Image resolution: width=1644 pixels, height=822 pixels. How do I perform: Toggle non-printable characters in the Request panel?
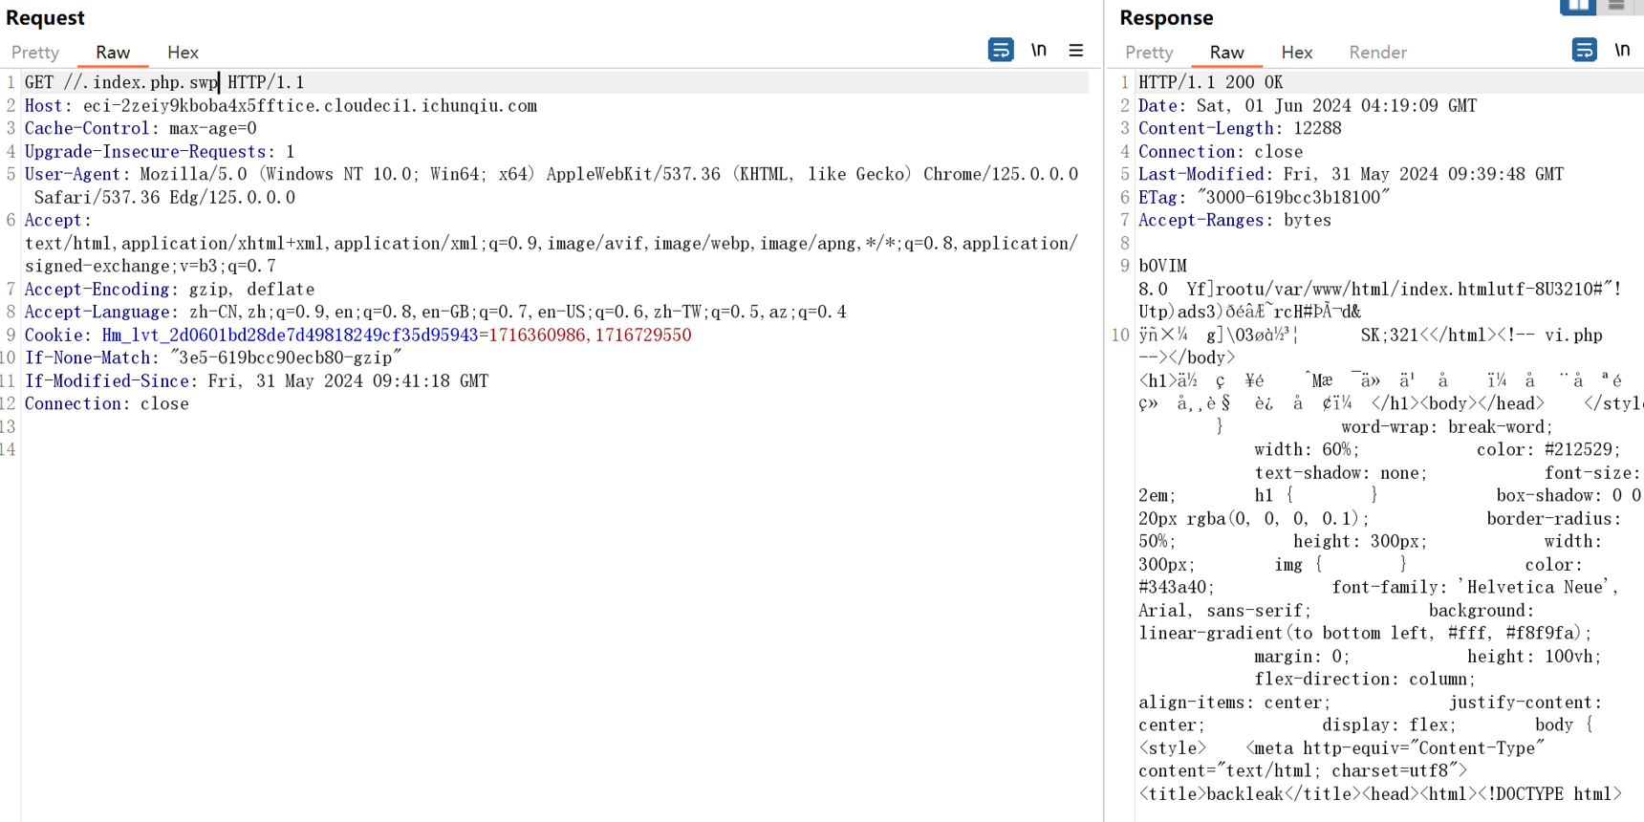[x=1039, y=50]
